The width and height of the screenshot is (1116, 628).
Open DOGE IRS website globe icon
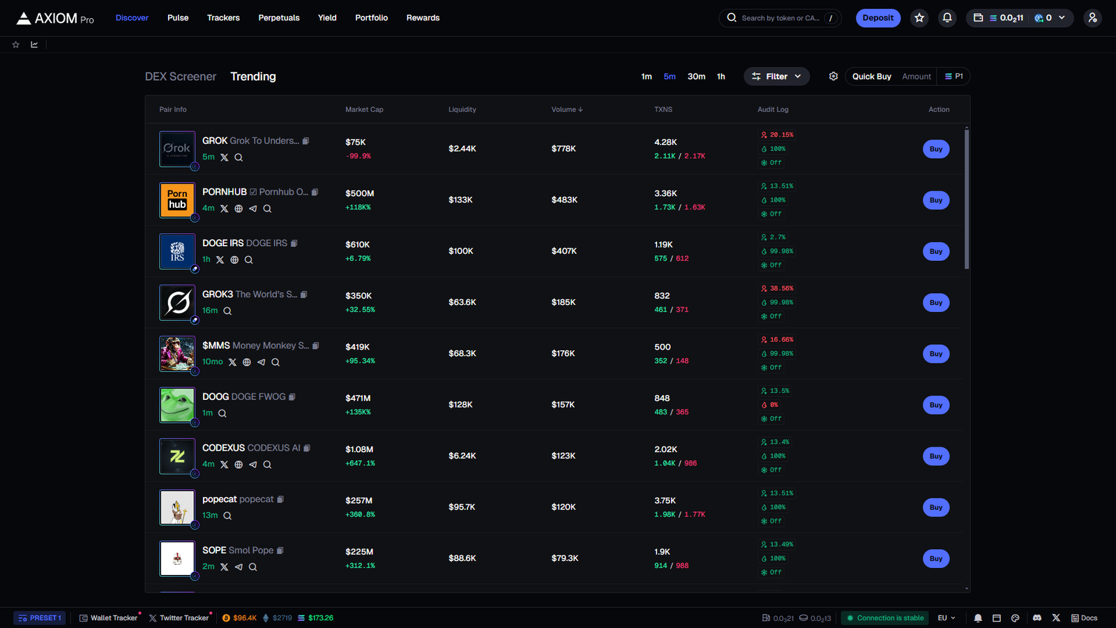click(x=234, y=260)
